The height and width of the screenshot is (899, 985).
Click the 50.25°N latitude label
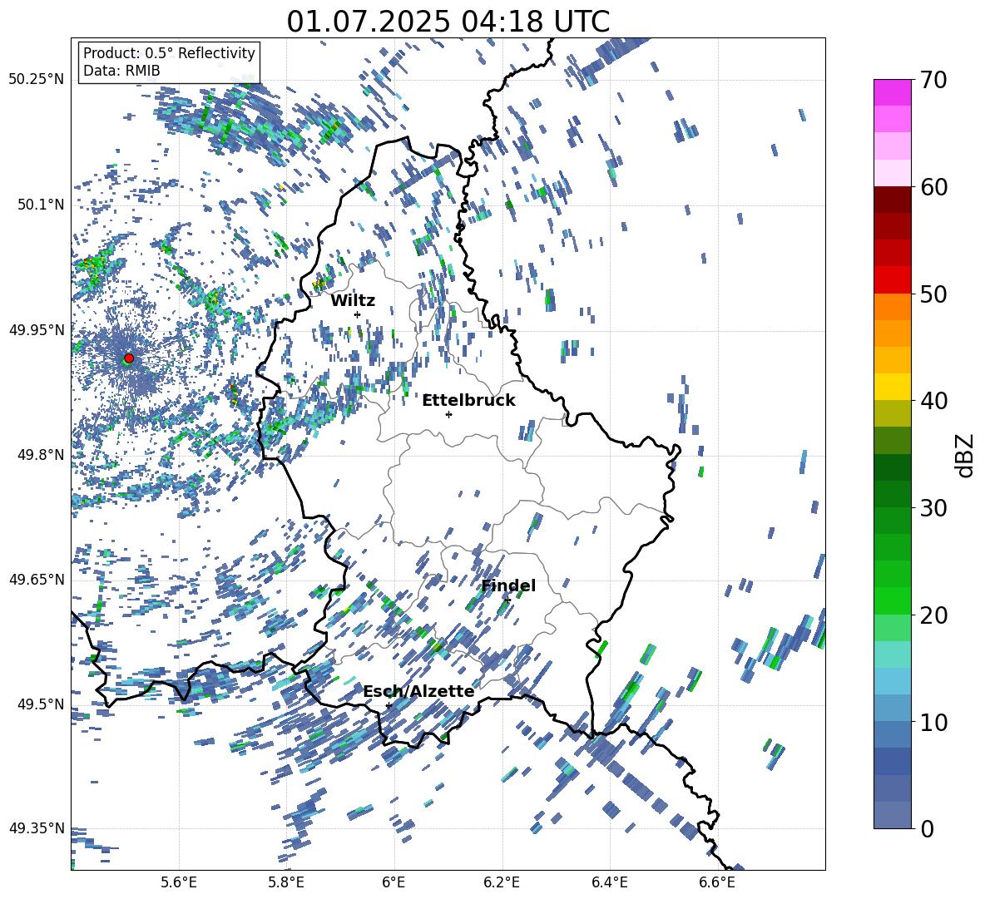point(37,80)
